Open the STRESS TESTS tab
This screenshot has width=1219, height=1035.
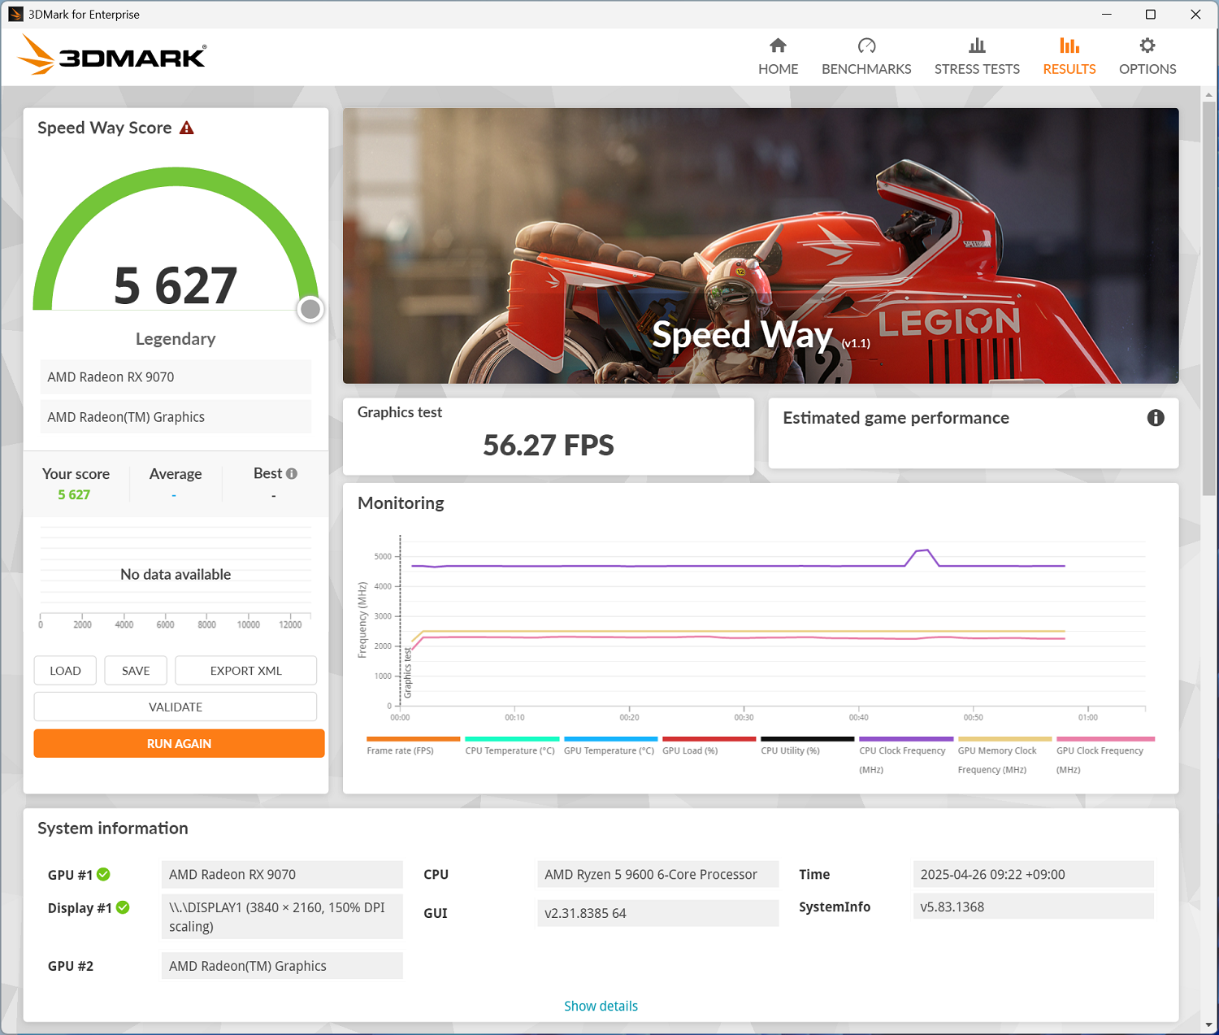(977, 57)
